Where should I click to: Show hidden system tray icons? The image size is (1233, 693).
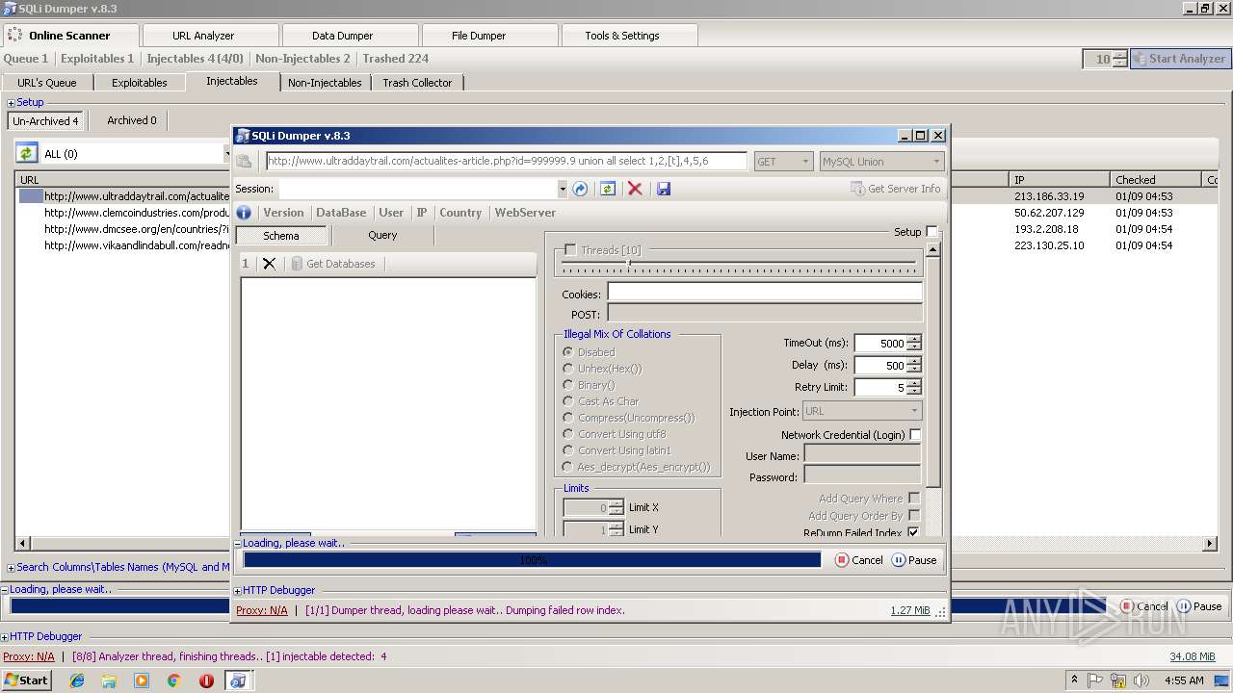pos(1074,680)
